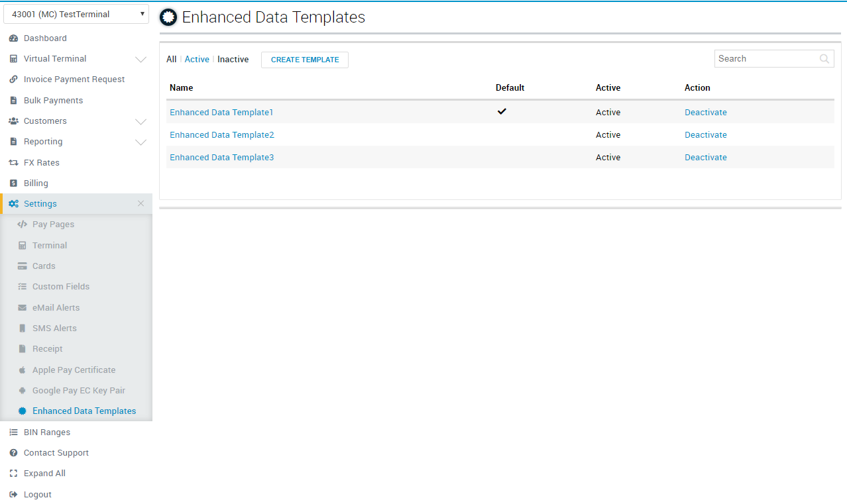This screenshot has width=847, height=504.
Task: Expand the Customers submenu chevron
Action: pos(141,122)
